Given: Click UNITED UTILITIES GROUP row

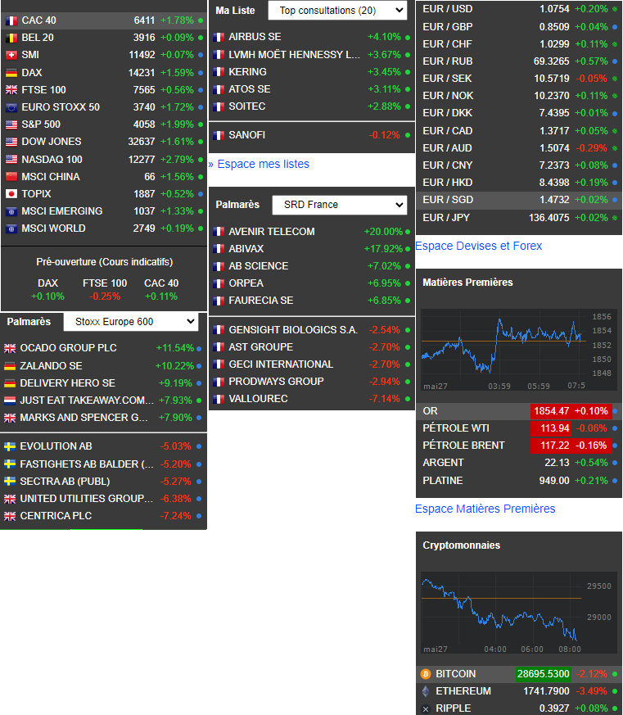Looking at the screenshot, I should [x=103, y=499].
